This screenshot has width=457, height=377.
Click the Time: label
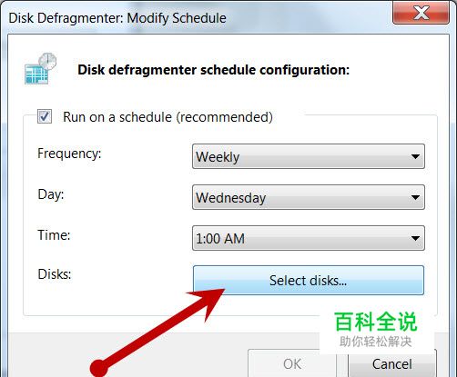(x=54, y=235)
